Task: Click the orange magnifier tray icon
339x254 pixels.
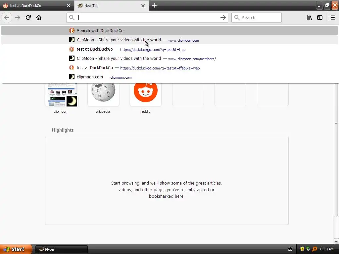Action: tap(315, 249)
